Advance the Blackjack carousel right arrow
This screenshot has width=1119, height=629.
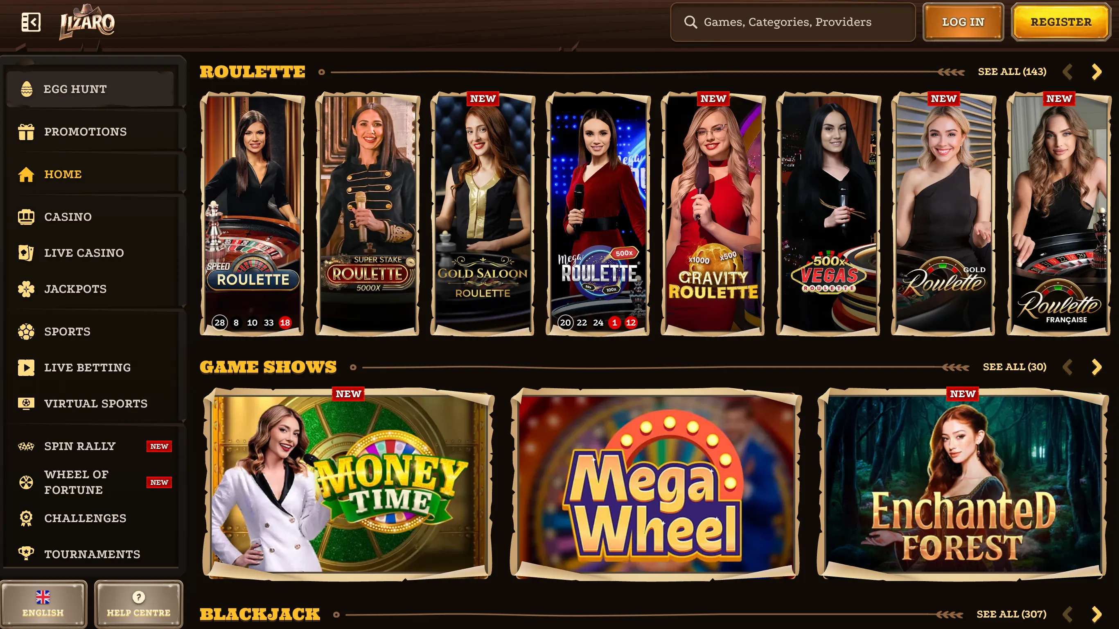point(1096,614)
